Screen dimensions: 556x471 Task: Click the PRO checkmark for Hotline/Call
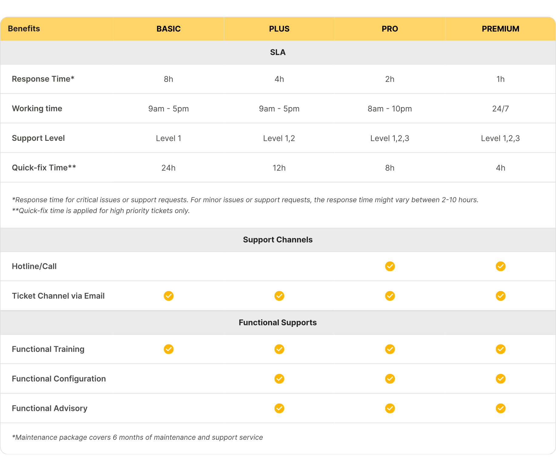pyautogui.click(x=390, y=266)
